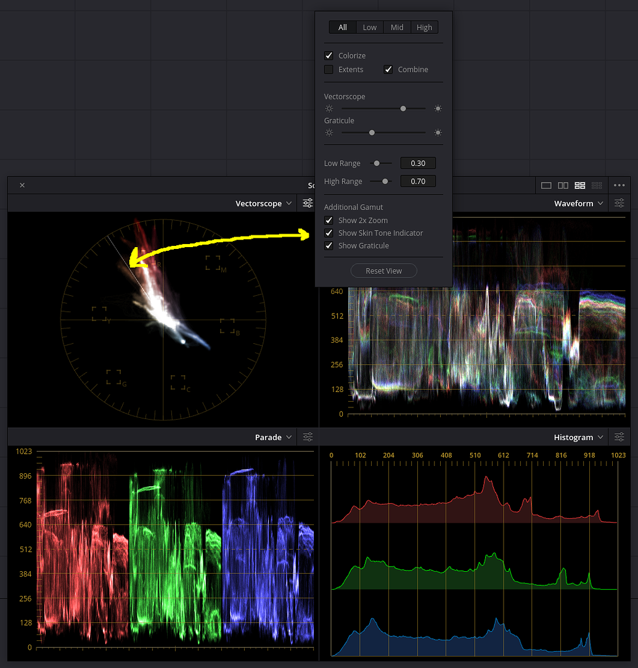The height and width of the screenshot is (668, 638).
Task: Select the quad scope layout icon
Action: pos(579,185)
